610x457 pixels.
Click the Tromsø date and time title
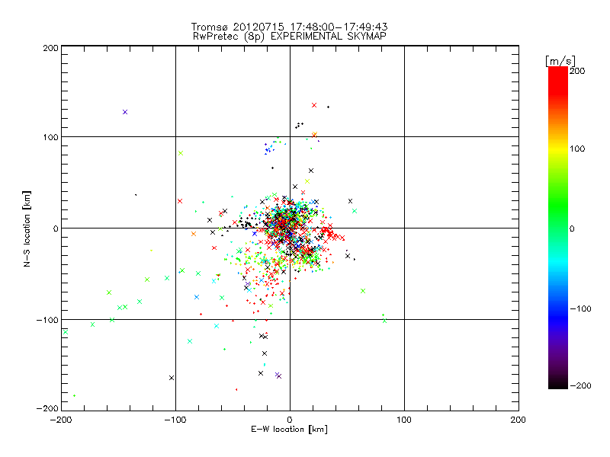pyautogui.click(x=295, y=27)
